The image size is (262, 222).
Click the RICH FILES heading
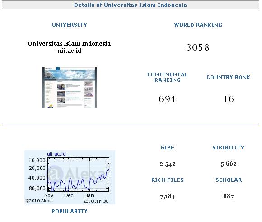[x=168, y=180]
